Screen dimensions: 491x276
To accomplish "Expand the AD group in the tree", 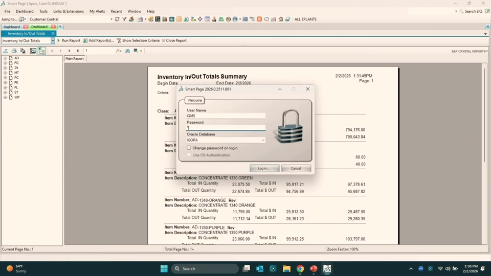I will 5,58.
